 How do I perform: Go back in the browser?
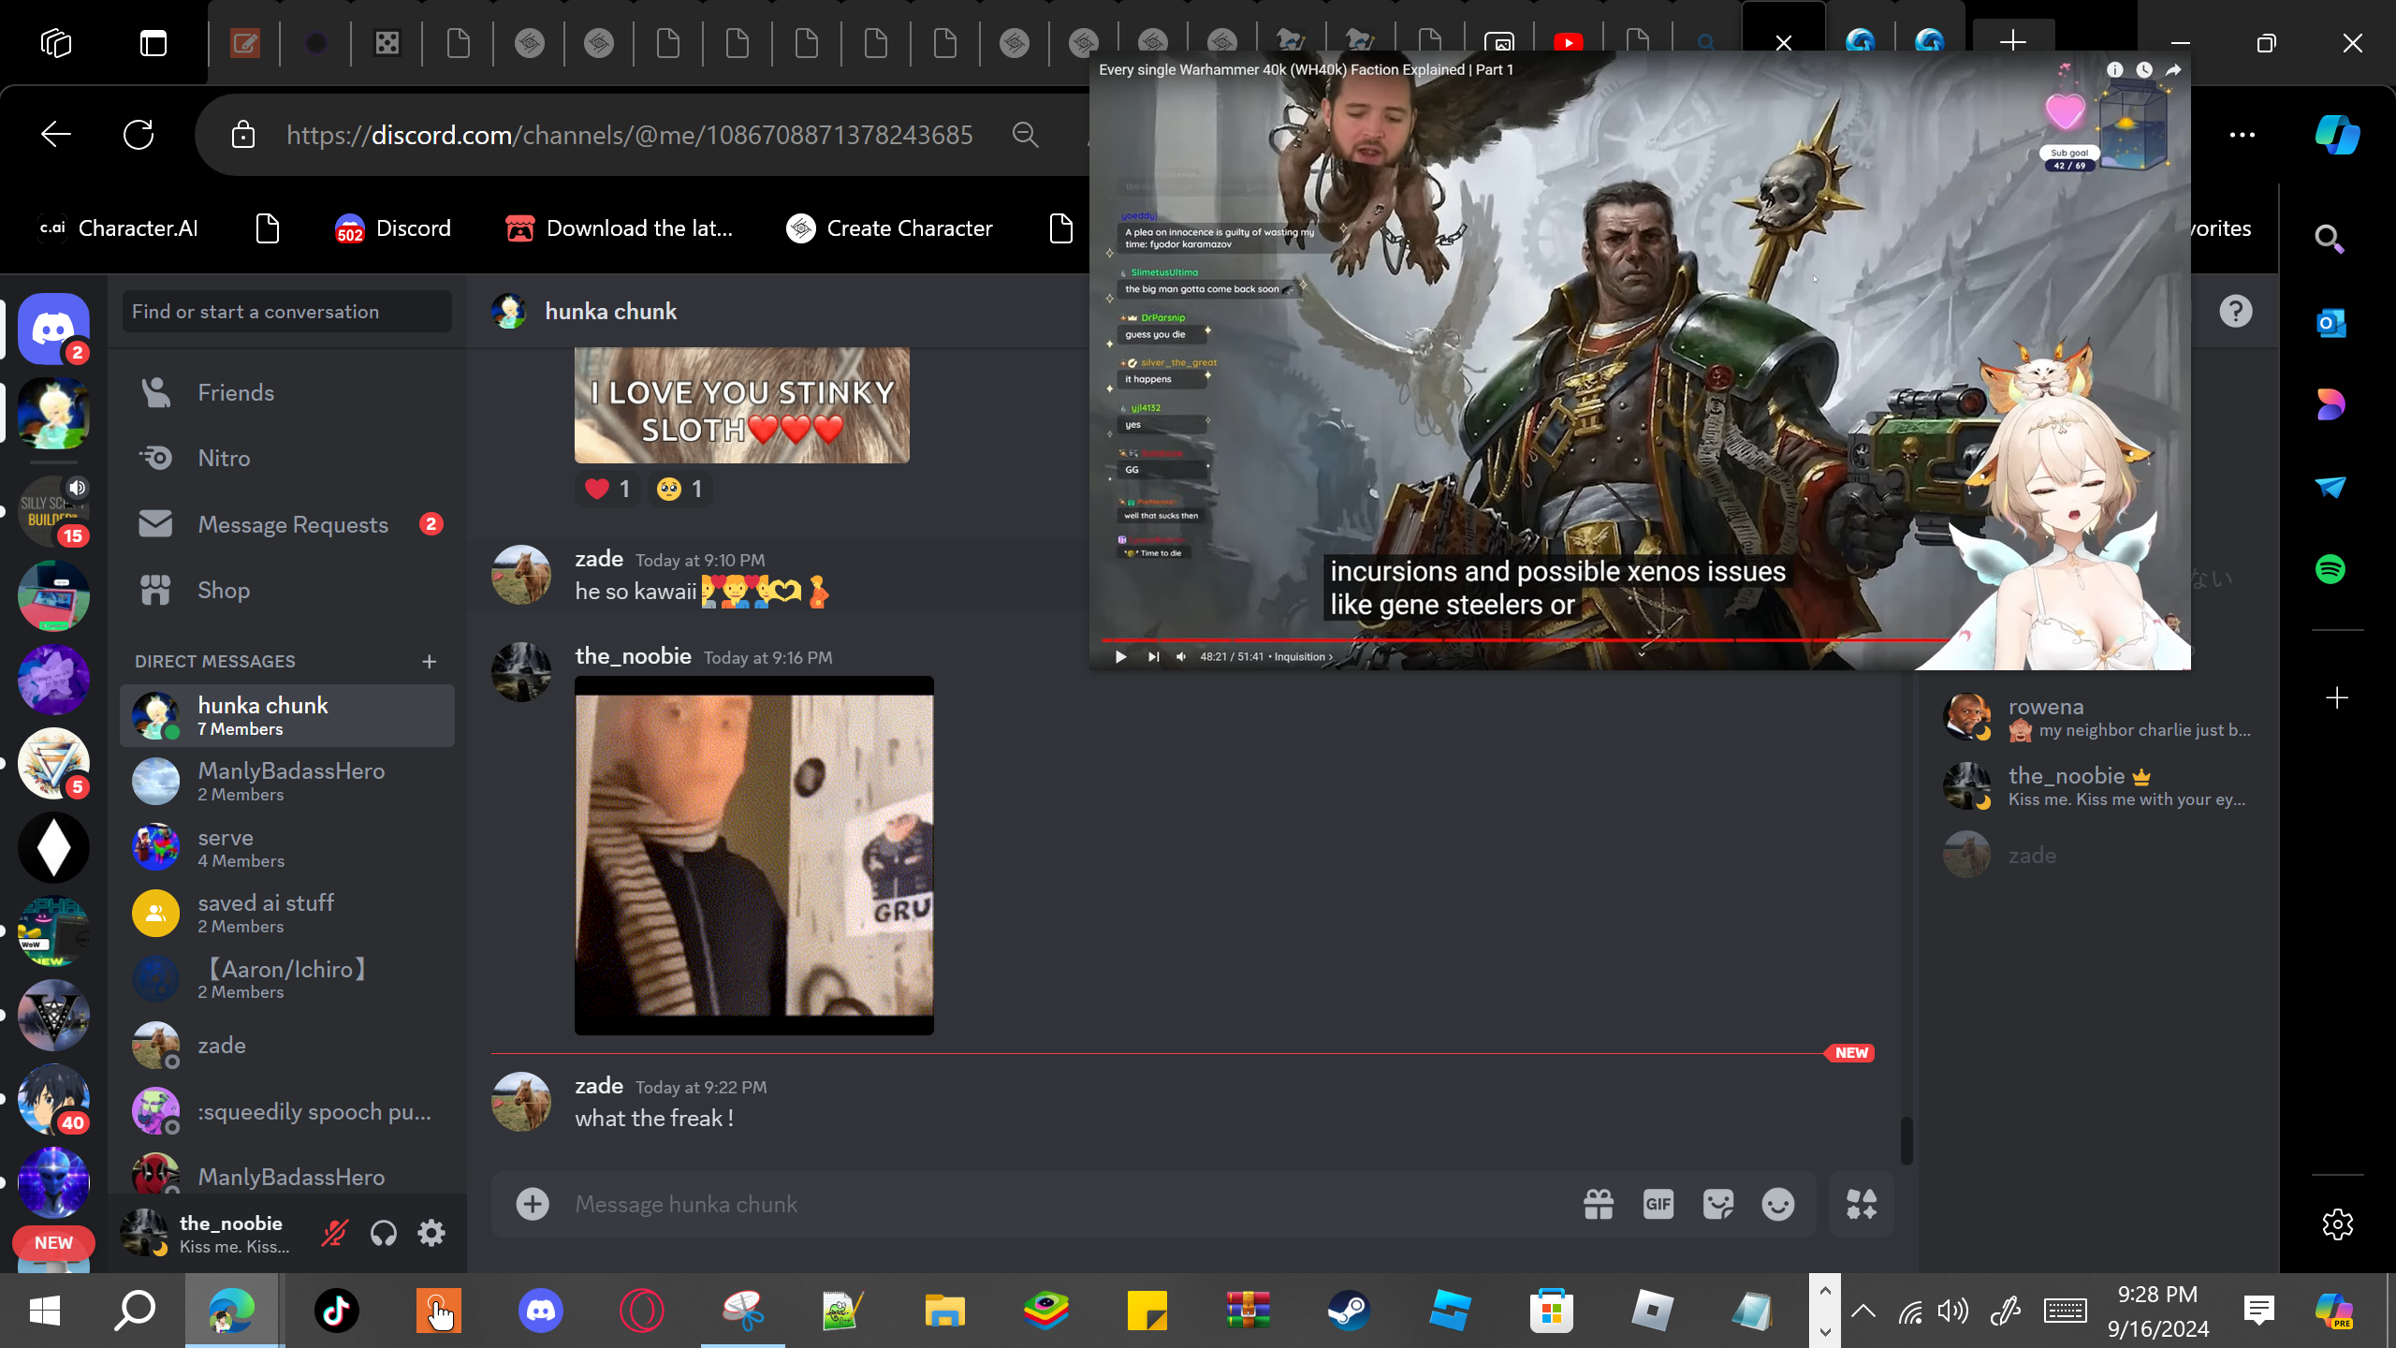(x=56, y=135)
